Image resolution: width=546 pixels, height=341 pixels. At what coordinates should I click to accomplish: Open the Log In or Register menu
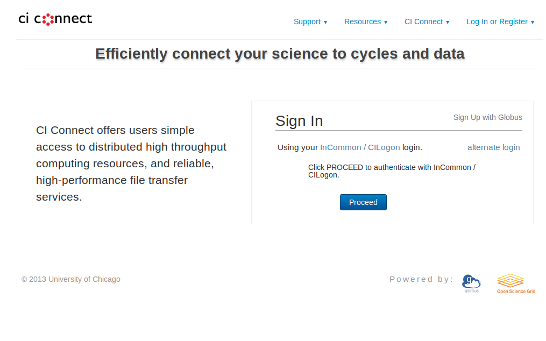click(x=500, y=22)
